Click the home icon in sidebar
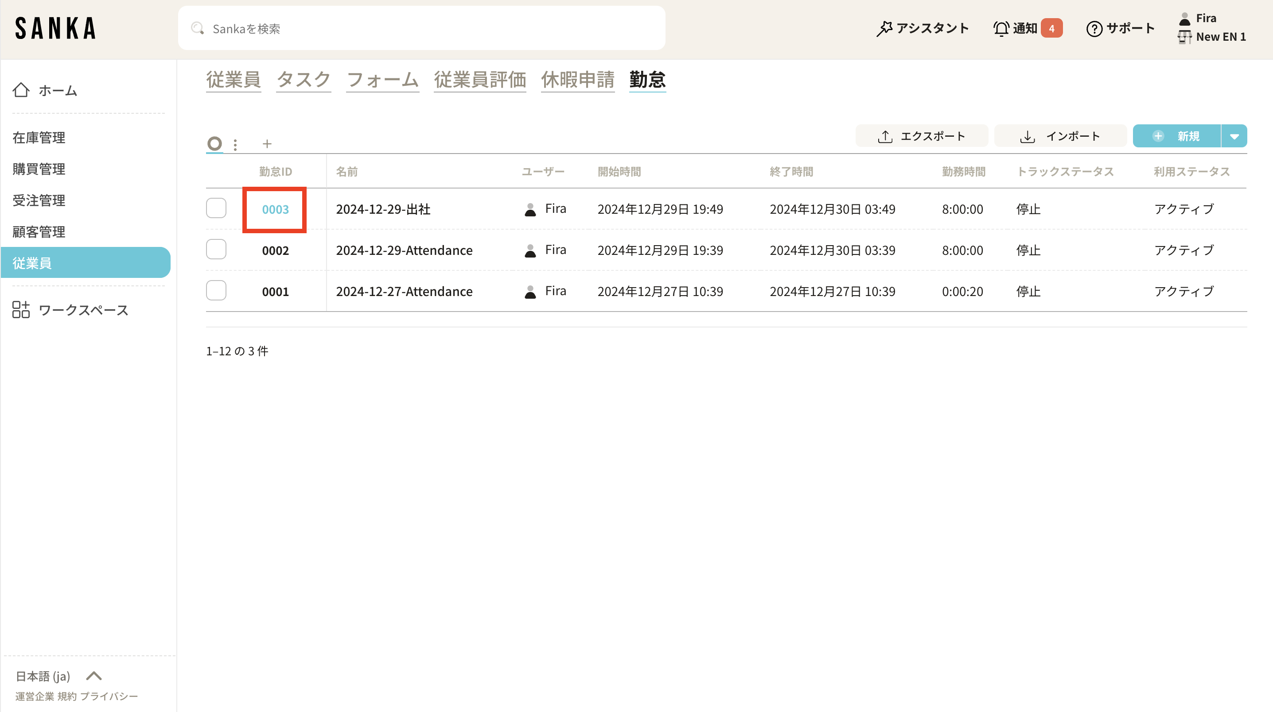The width and height of the screenshot is (1273, 712). point(21,90)
